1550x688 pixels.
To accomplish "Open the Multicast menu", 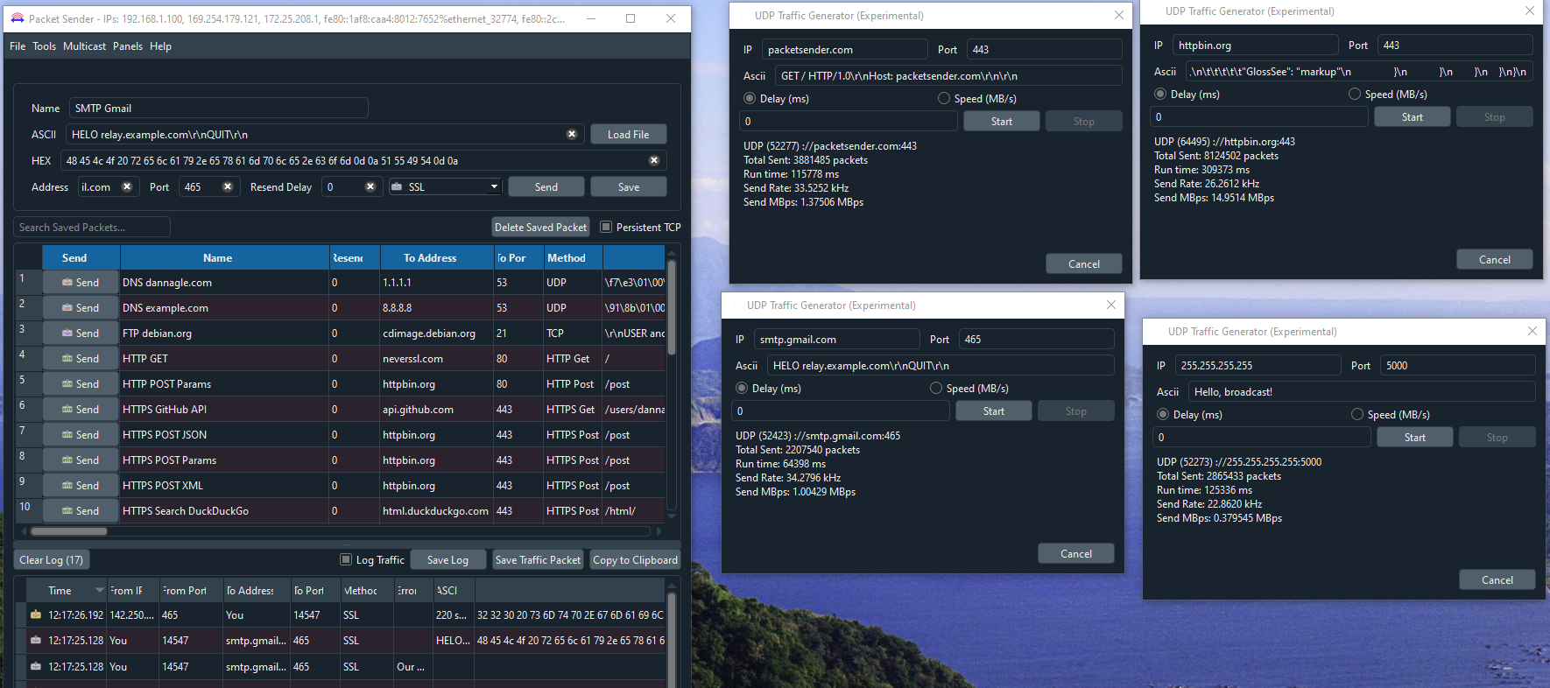I will (x=84, y=46).
